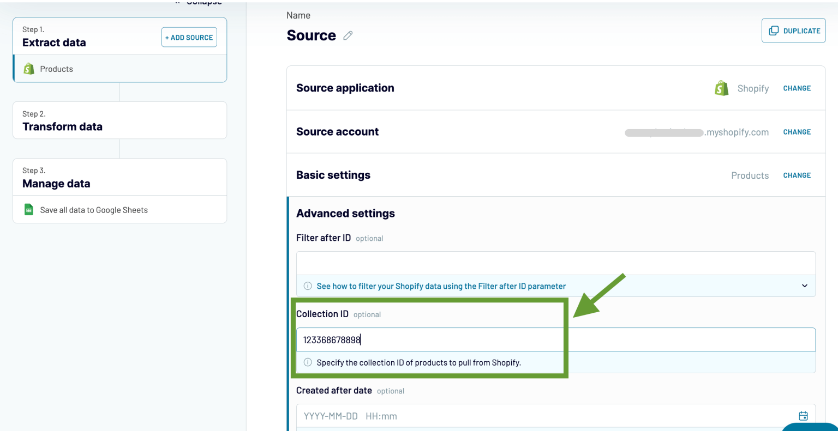Click the copy icon on the DUPLICATE button
The width and height of the screenshot is (838, 431).
[774, 31]
